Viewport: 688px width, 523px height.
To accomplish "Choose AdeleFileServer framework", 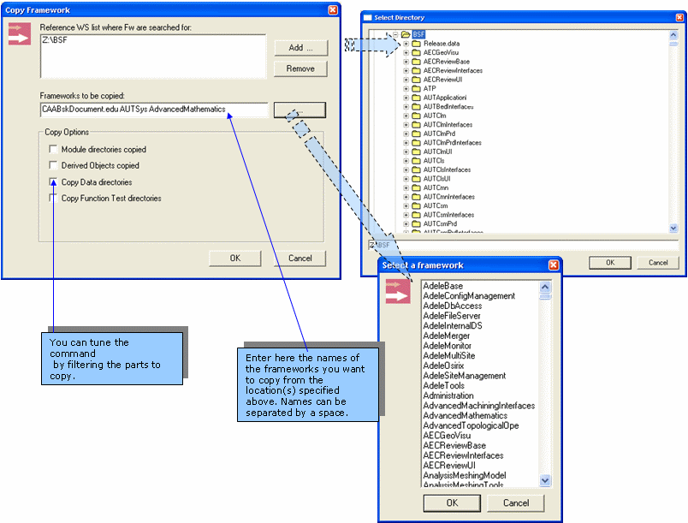I will pyautogui.click(x=452, y=316).
